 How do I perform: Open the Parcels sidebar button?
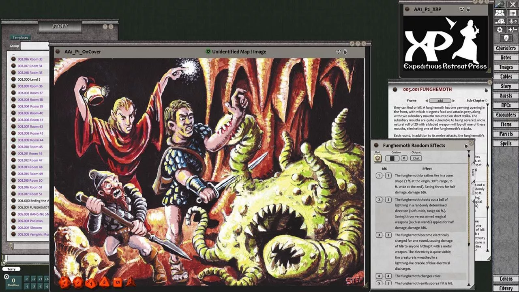pos(506,134)
